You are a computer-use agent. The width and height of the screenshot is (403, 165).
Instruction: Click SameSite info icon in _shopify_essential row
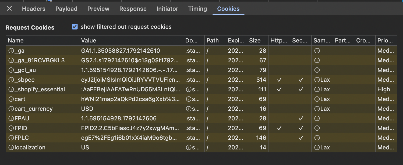pos(317,89)
